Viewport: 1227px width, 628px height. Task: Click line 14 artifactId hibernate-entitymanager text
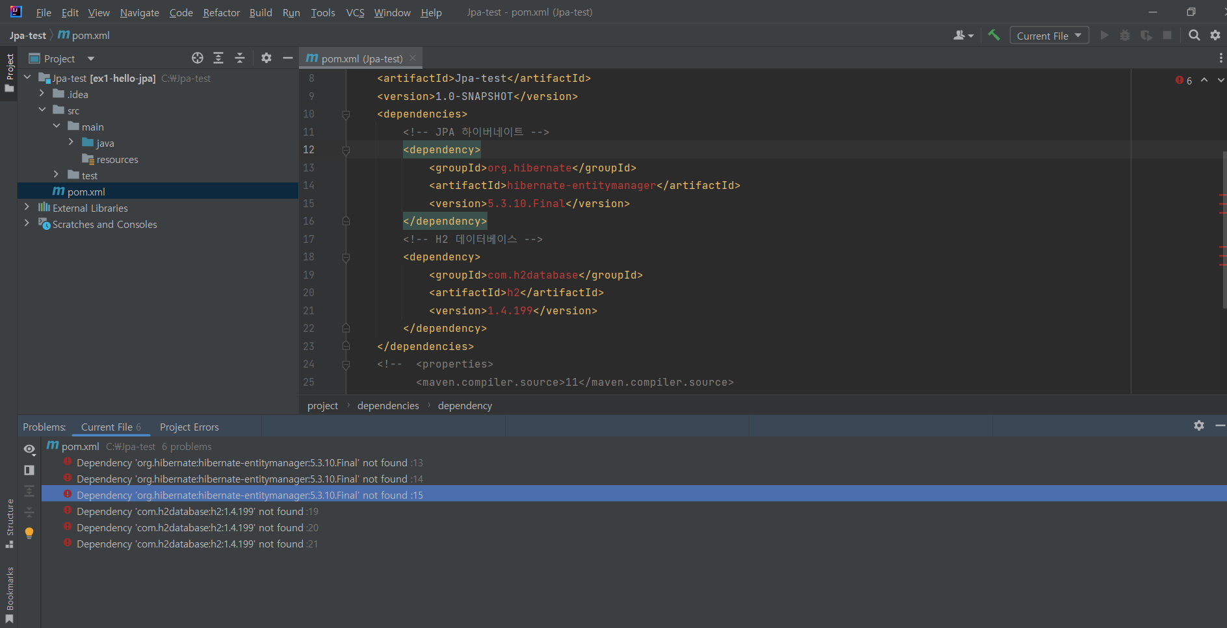click(x=582, y=185)
